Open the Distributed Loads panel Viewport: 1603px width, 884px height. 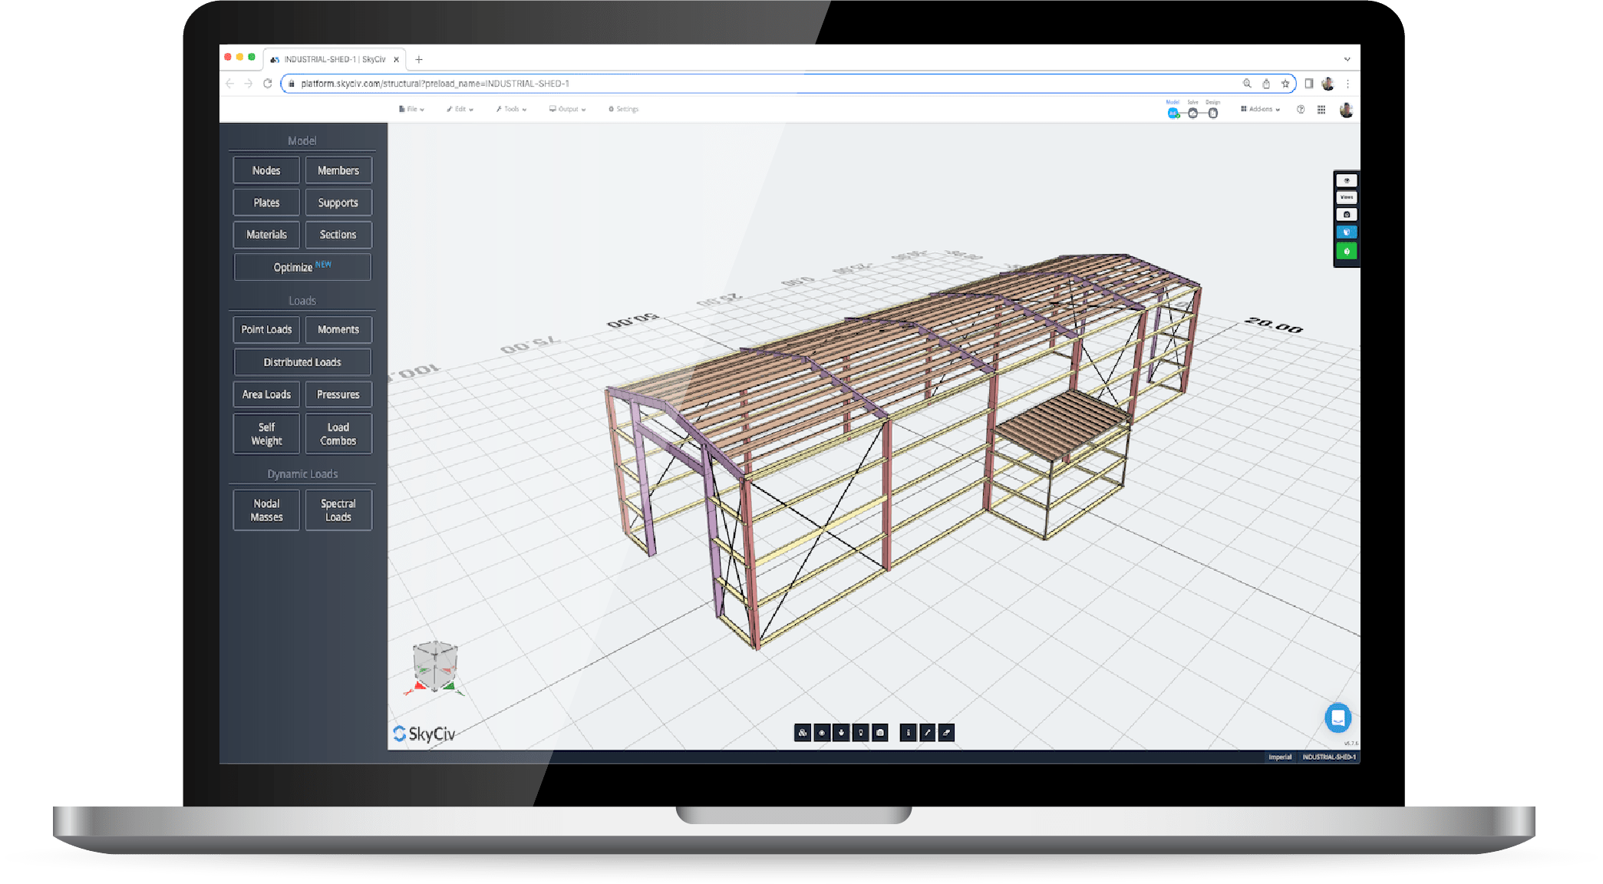click(302, 361)
